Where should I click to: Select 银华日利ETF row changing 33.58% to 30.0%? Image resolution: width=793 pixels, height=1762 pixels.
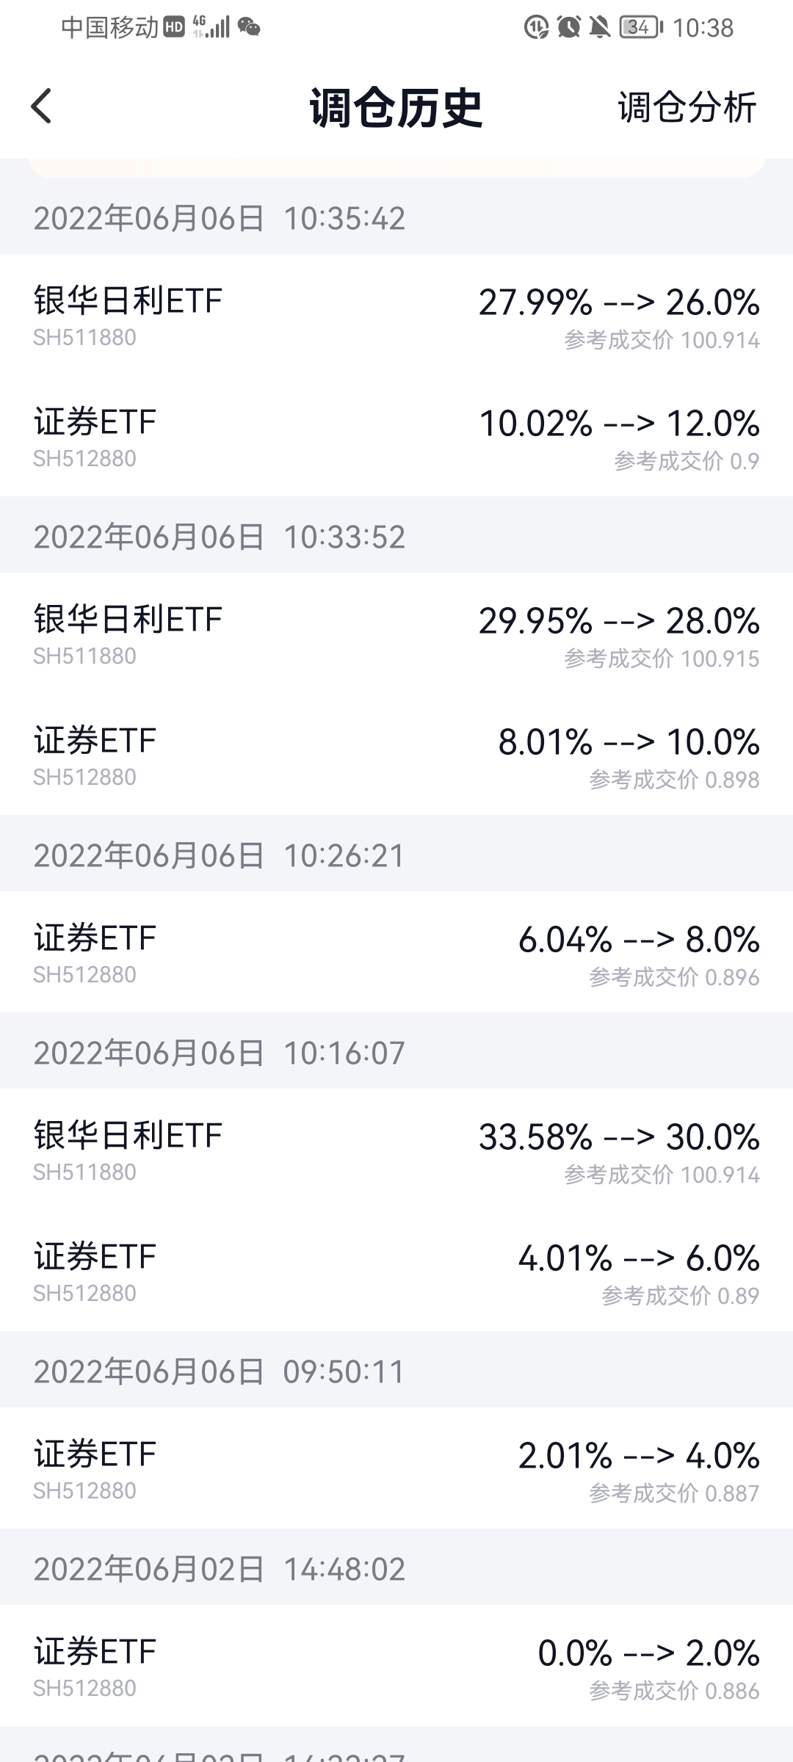[x=396, y=1150]
